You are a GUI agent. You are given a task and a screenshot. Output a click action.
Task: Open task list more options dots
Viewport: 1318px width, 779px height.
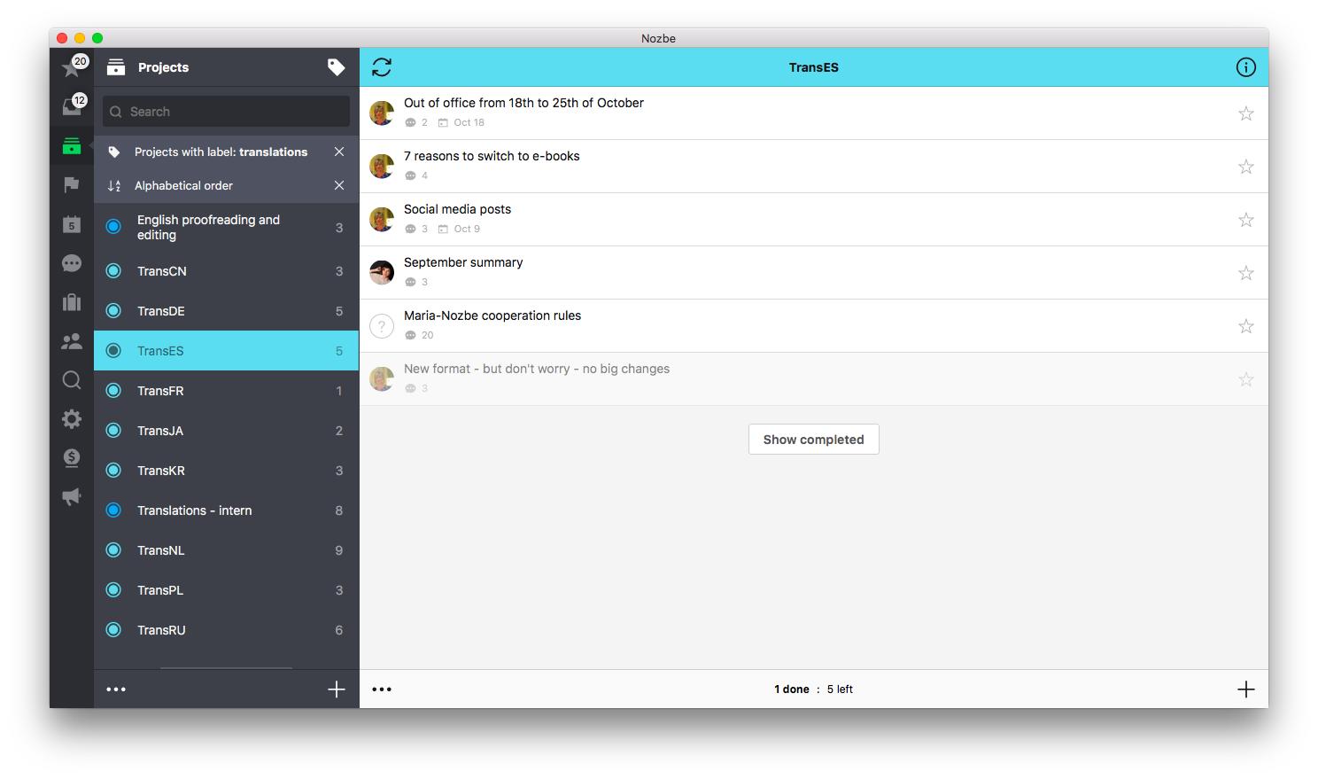click(382, 689)
